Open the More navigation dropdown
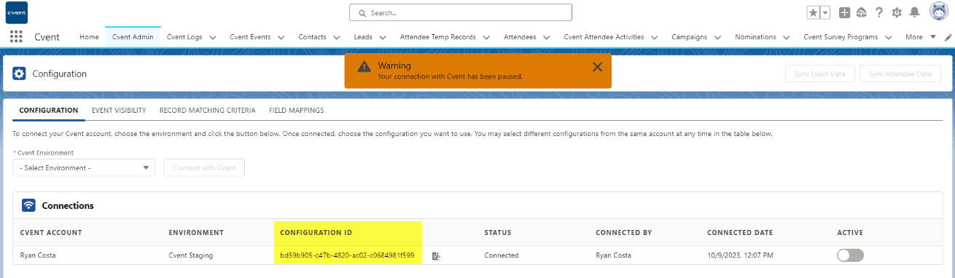 [x=921, y=37]
